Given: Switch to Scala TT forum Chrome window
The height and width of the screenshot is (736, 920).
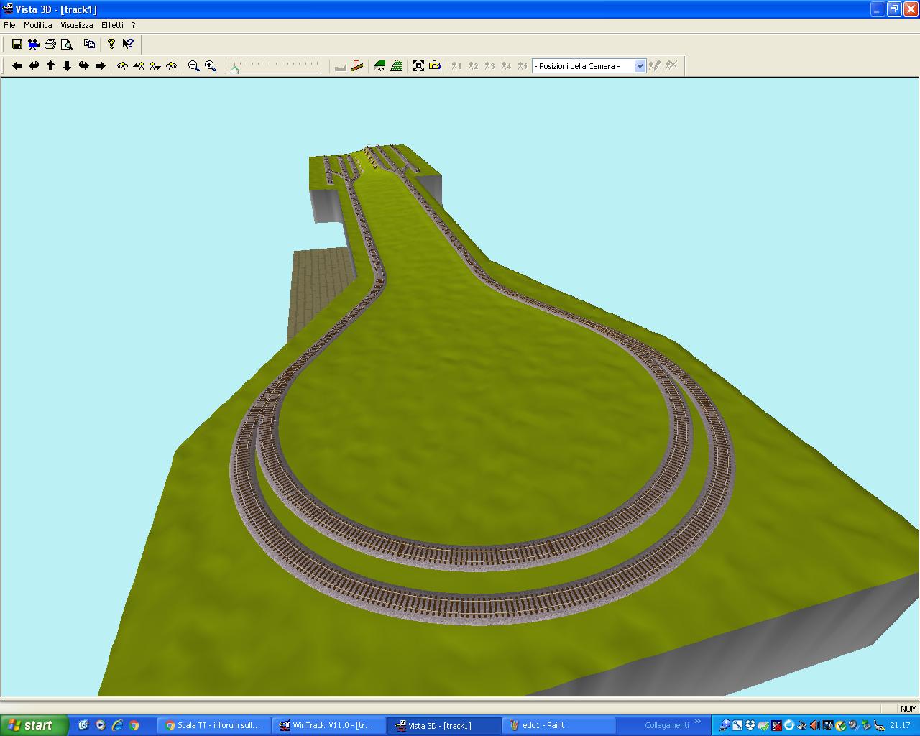Looking at the screenshot, I should [213, 725].
